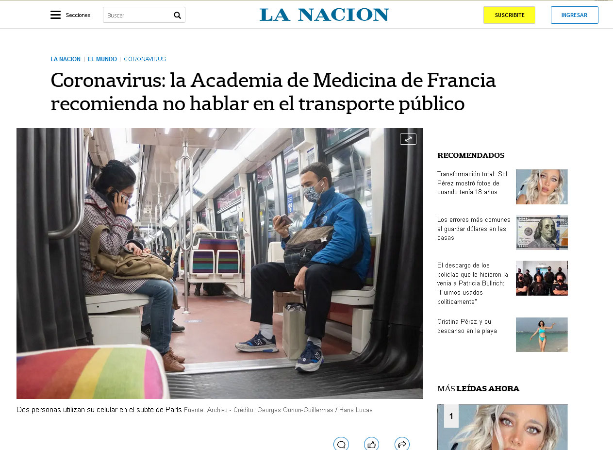The width and height of the screenshot is (613, 450).
Task: Open Cristina Pérez beach article thumbnail
Action: coord(542,334)
